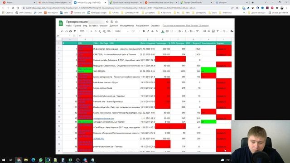Switch to the Яндекс browser tab
The image size is (290, 163).
click(19, 3)
